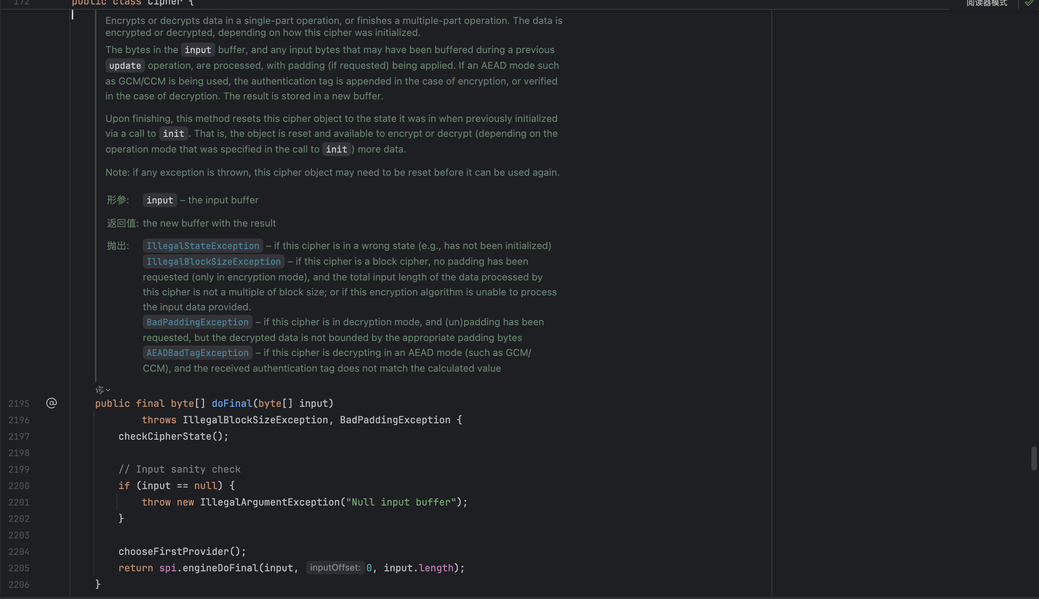Viewport: 1039px width, 599px height.
Task: Click the engineDoFinal method call
Action: point(220,568)
